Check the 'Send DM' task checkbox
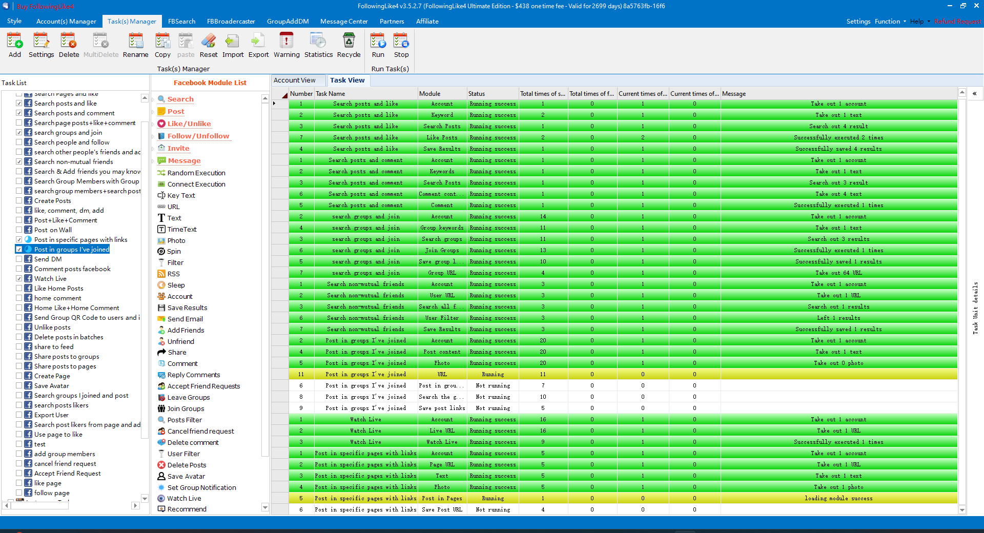Image resolution: width=984 pixels, height=533 pixels. coord(19,259)
